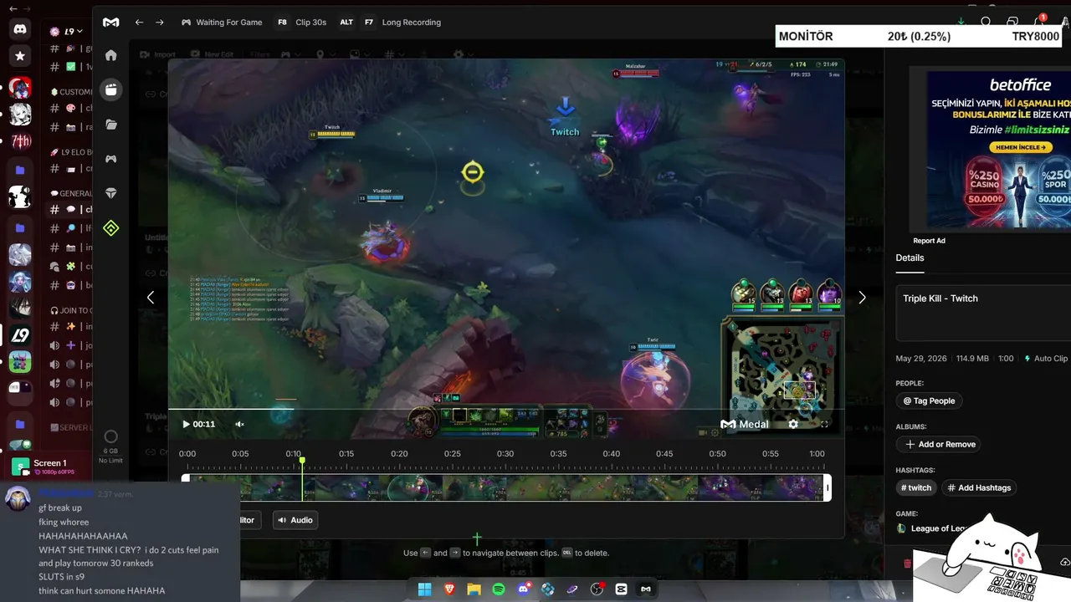Open the Audio tab below the timeline

point(295,520)
